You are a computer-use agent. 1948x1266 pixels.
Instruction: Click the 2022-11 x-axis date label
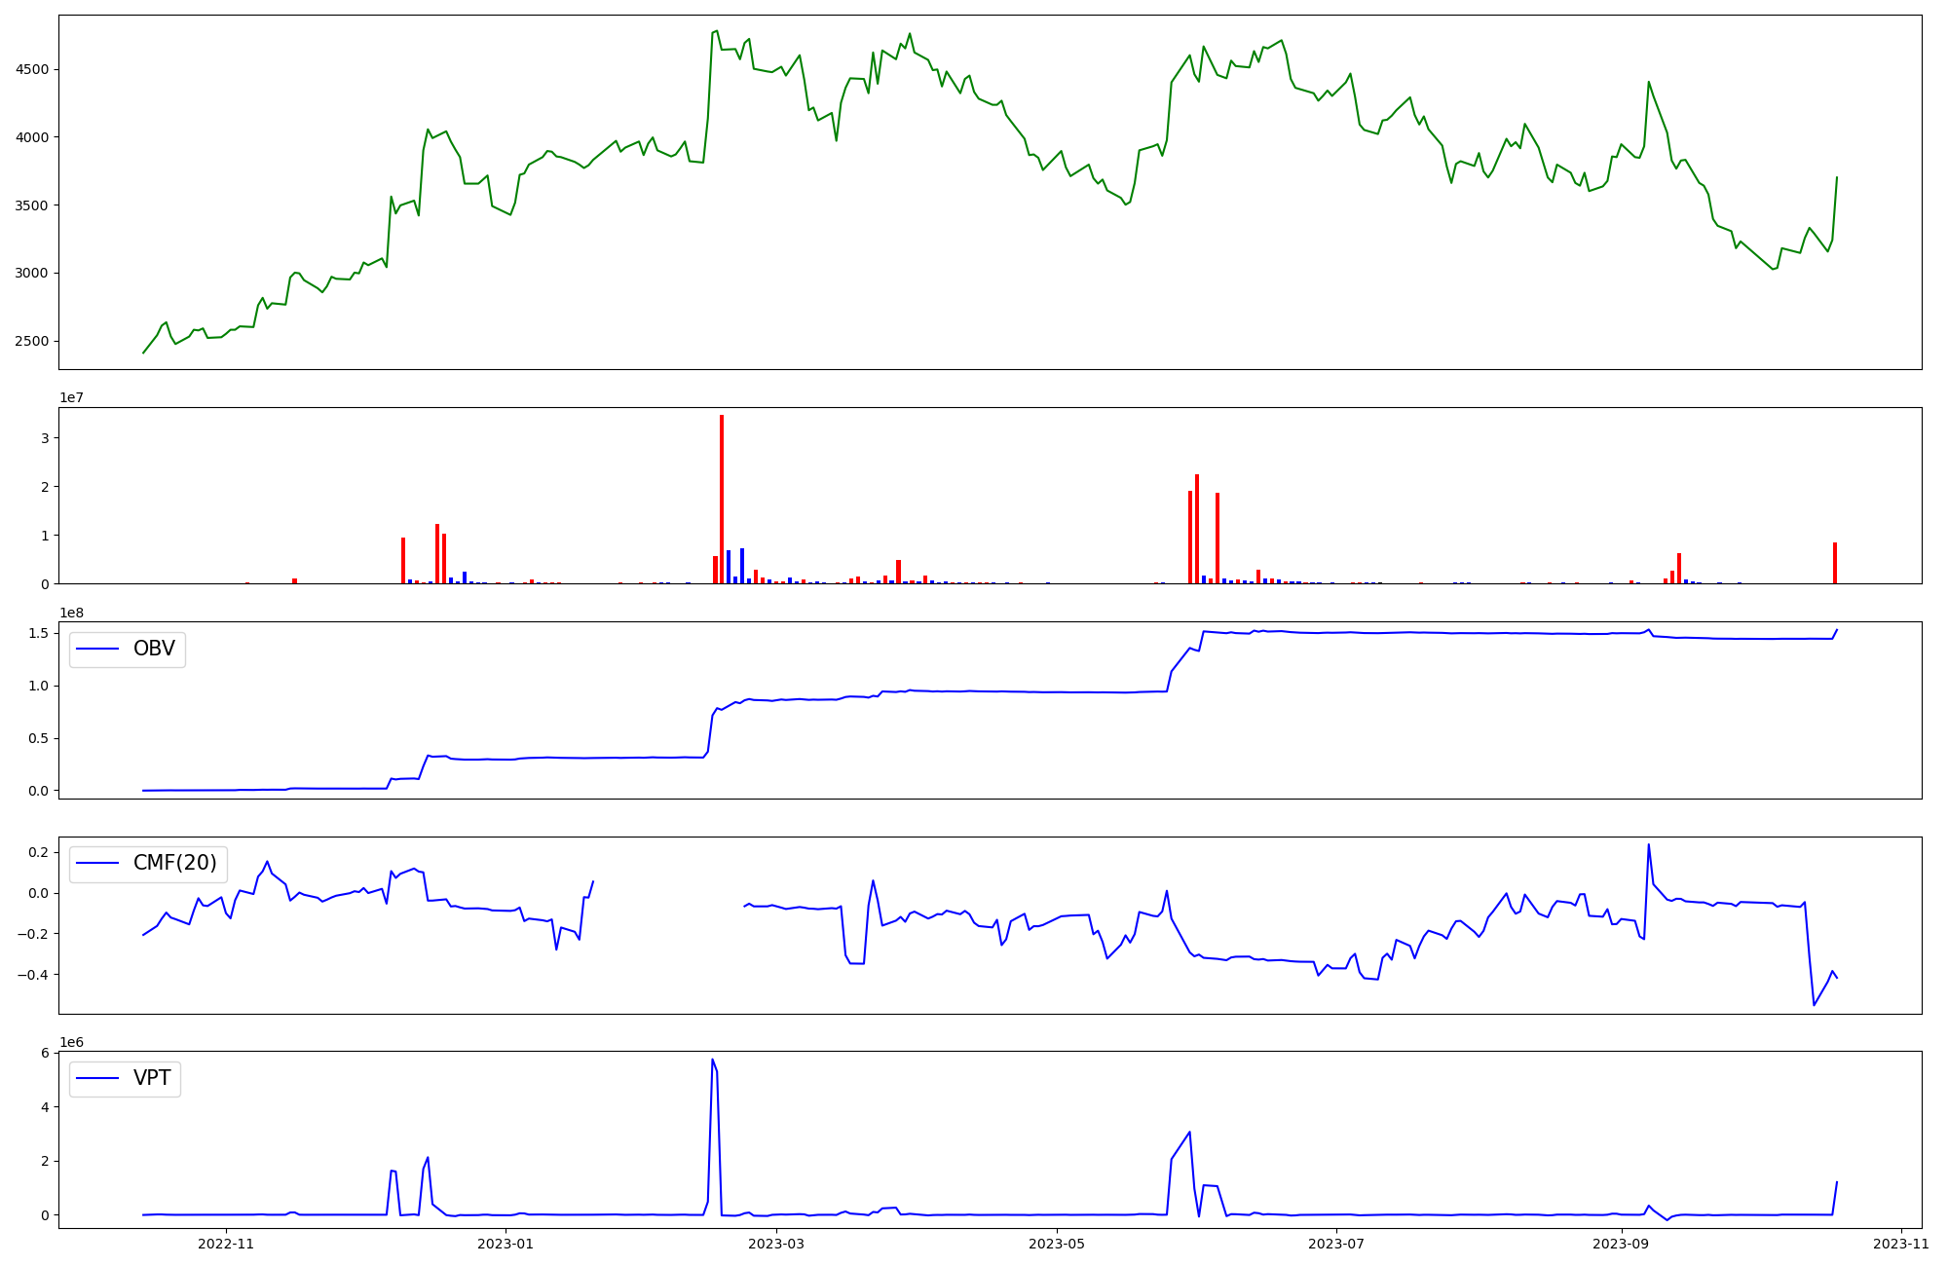pyautogui.click(x=226, y=1244)
